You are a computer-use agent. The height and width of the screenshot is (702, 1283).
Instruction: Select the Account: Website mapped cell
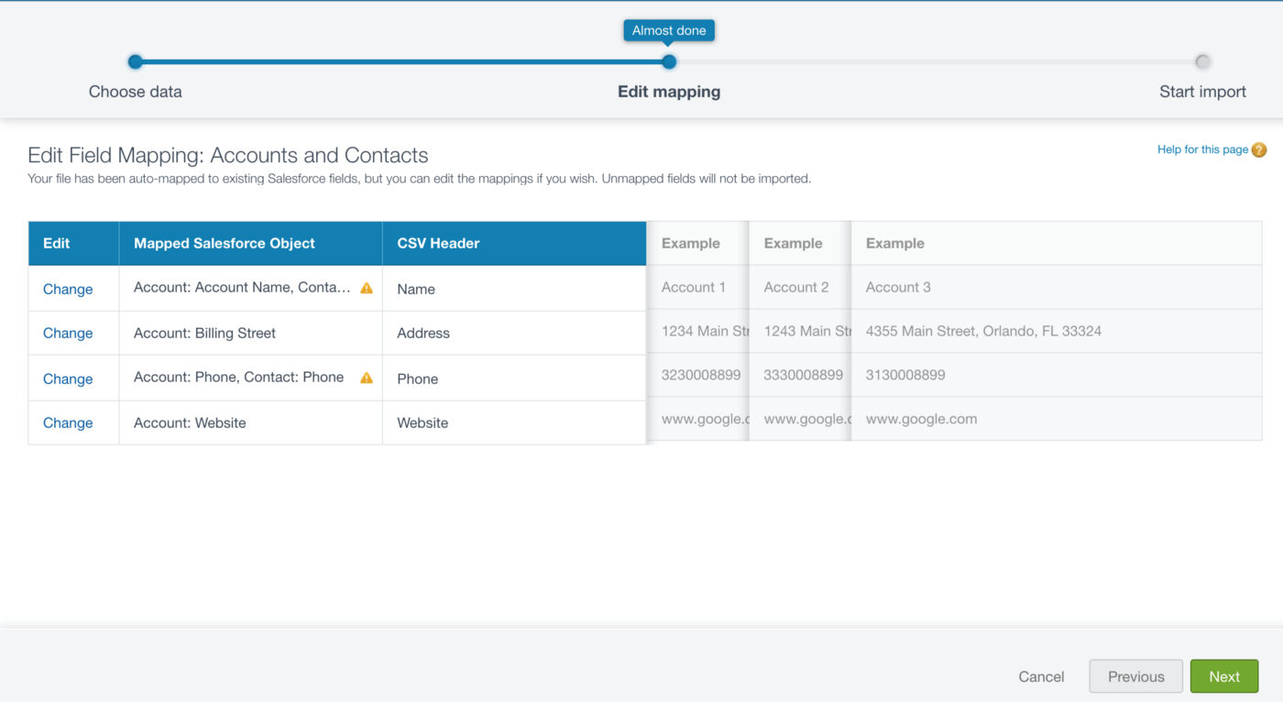(250, 422)
